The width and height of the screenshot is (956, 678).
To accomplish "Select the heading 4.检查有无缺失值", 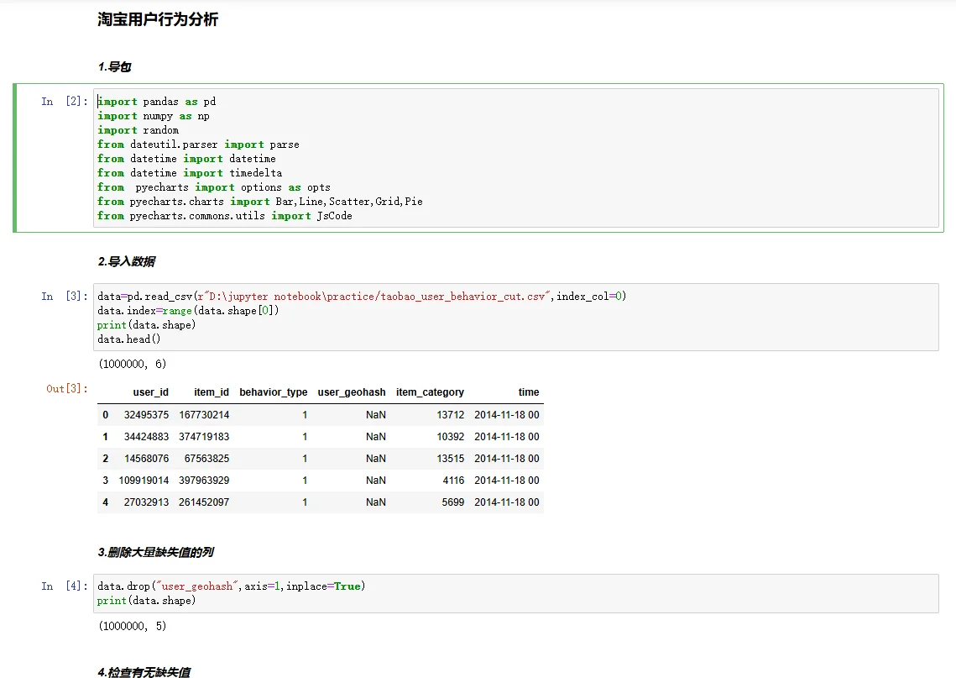I will (144, 672).
